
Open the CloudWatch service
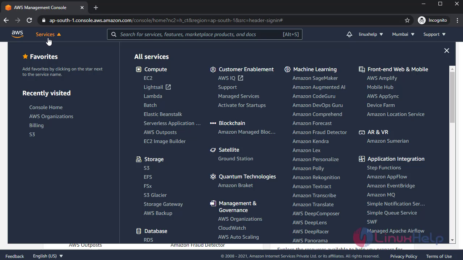click(232, 228)
